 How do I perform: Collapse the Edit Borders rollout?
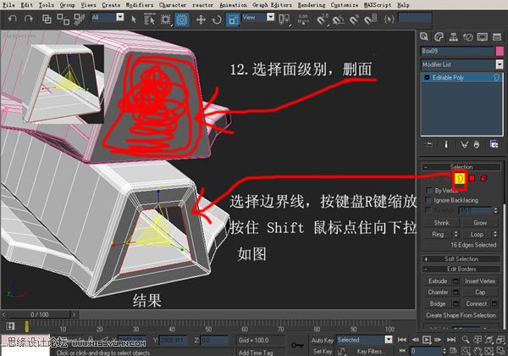click(x=461, y=269)
